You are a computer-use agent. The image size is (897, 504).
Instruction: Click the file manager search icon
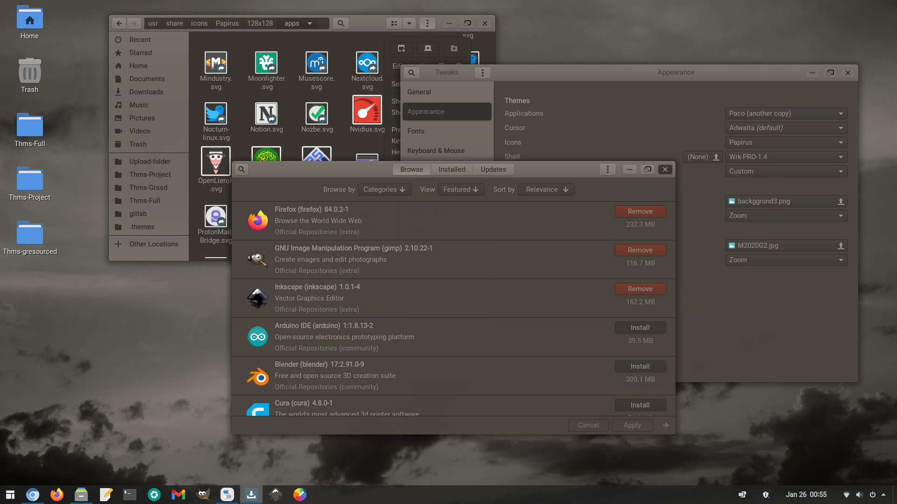point(341,23)
